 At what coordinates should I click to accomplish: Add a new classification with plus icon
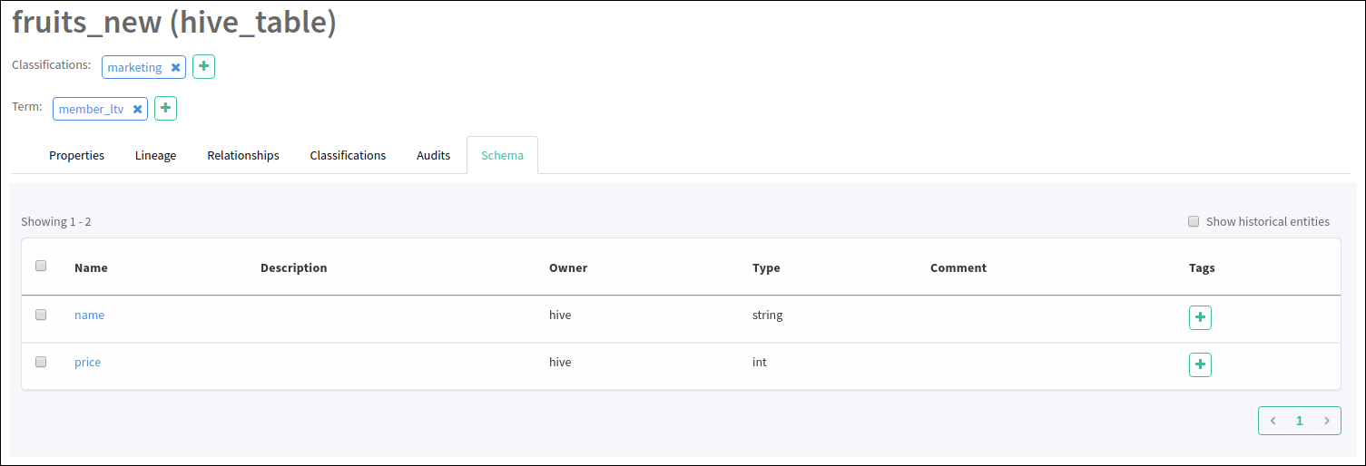click(203, 66)
